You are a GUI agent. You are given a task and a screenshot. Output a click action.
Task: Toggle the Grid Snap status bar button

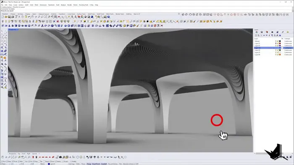tap(71, 164)
